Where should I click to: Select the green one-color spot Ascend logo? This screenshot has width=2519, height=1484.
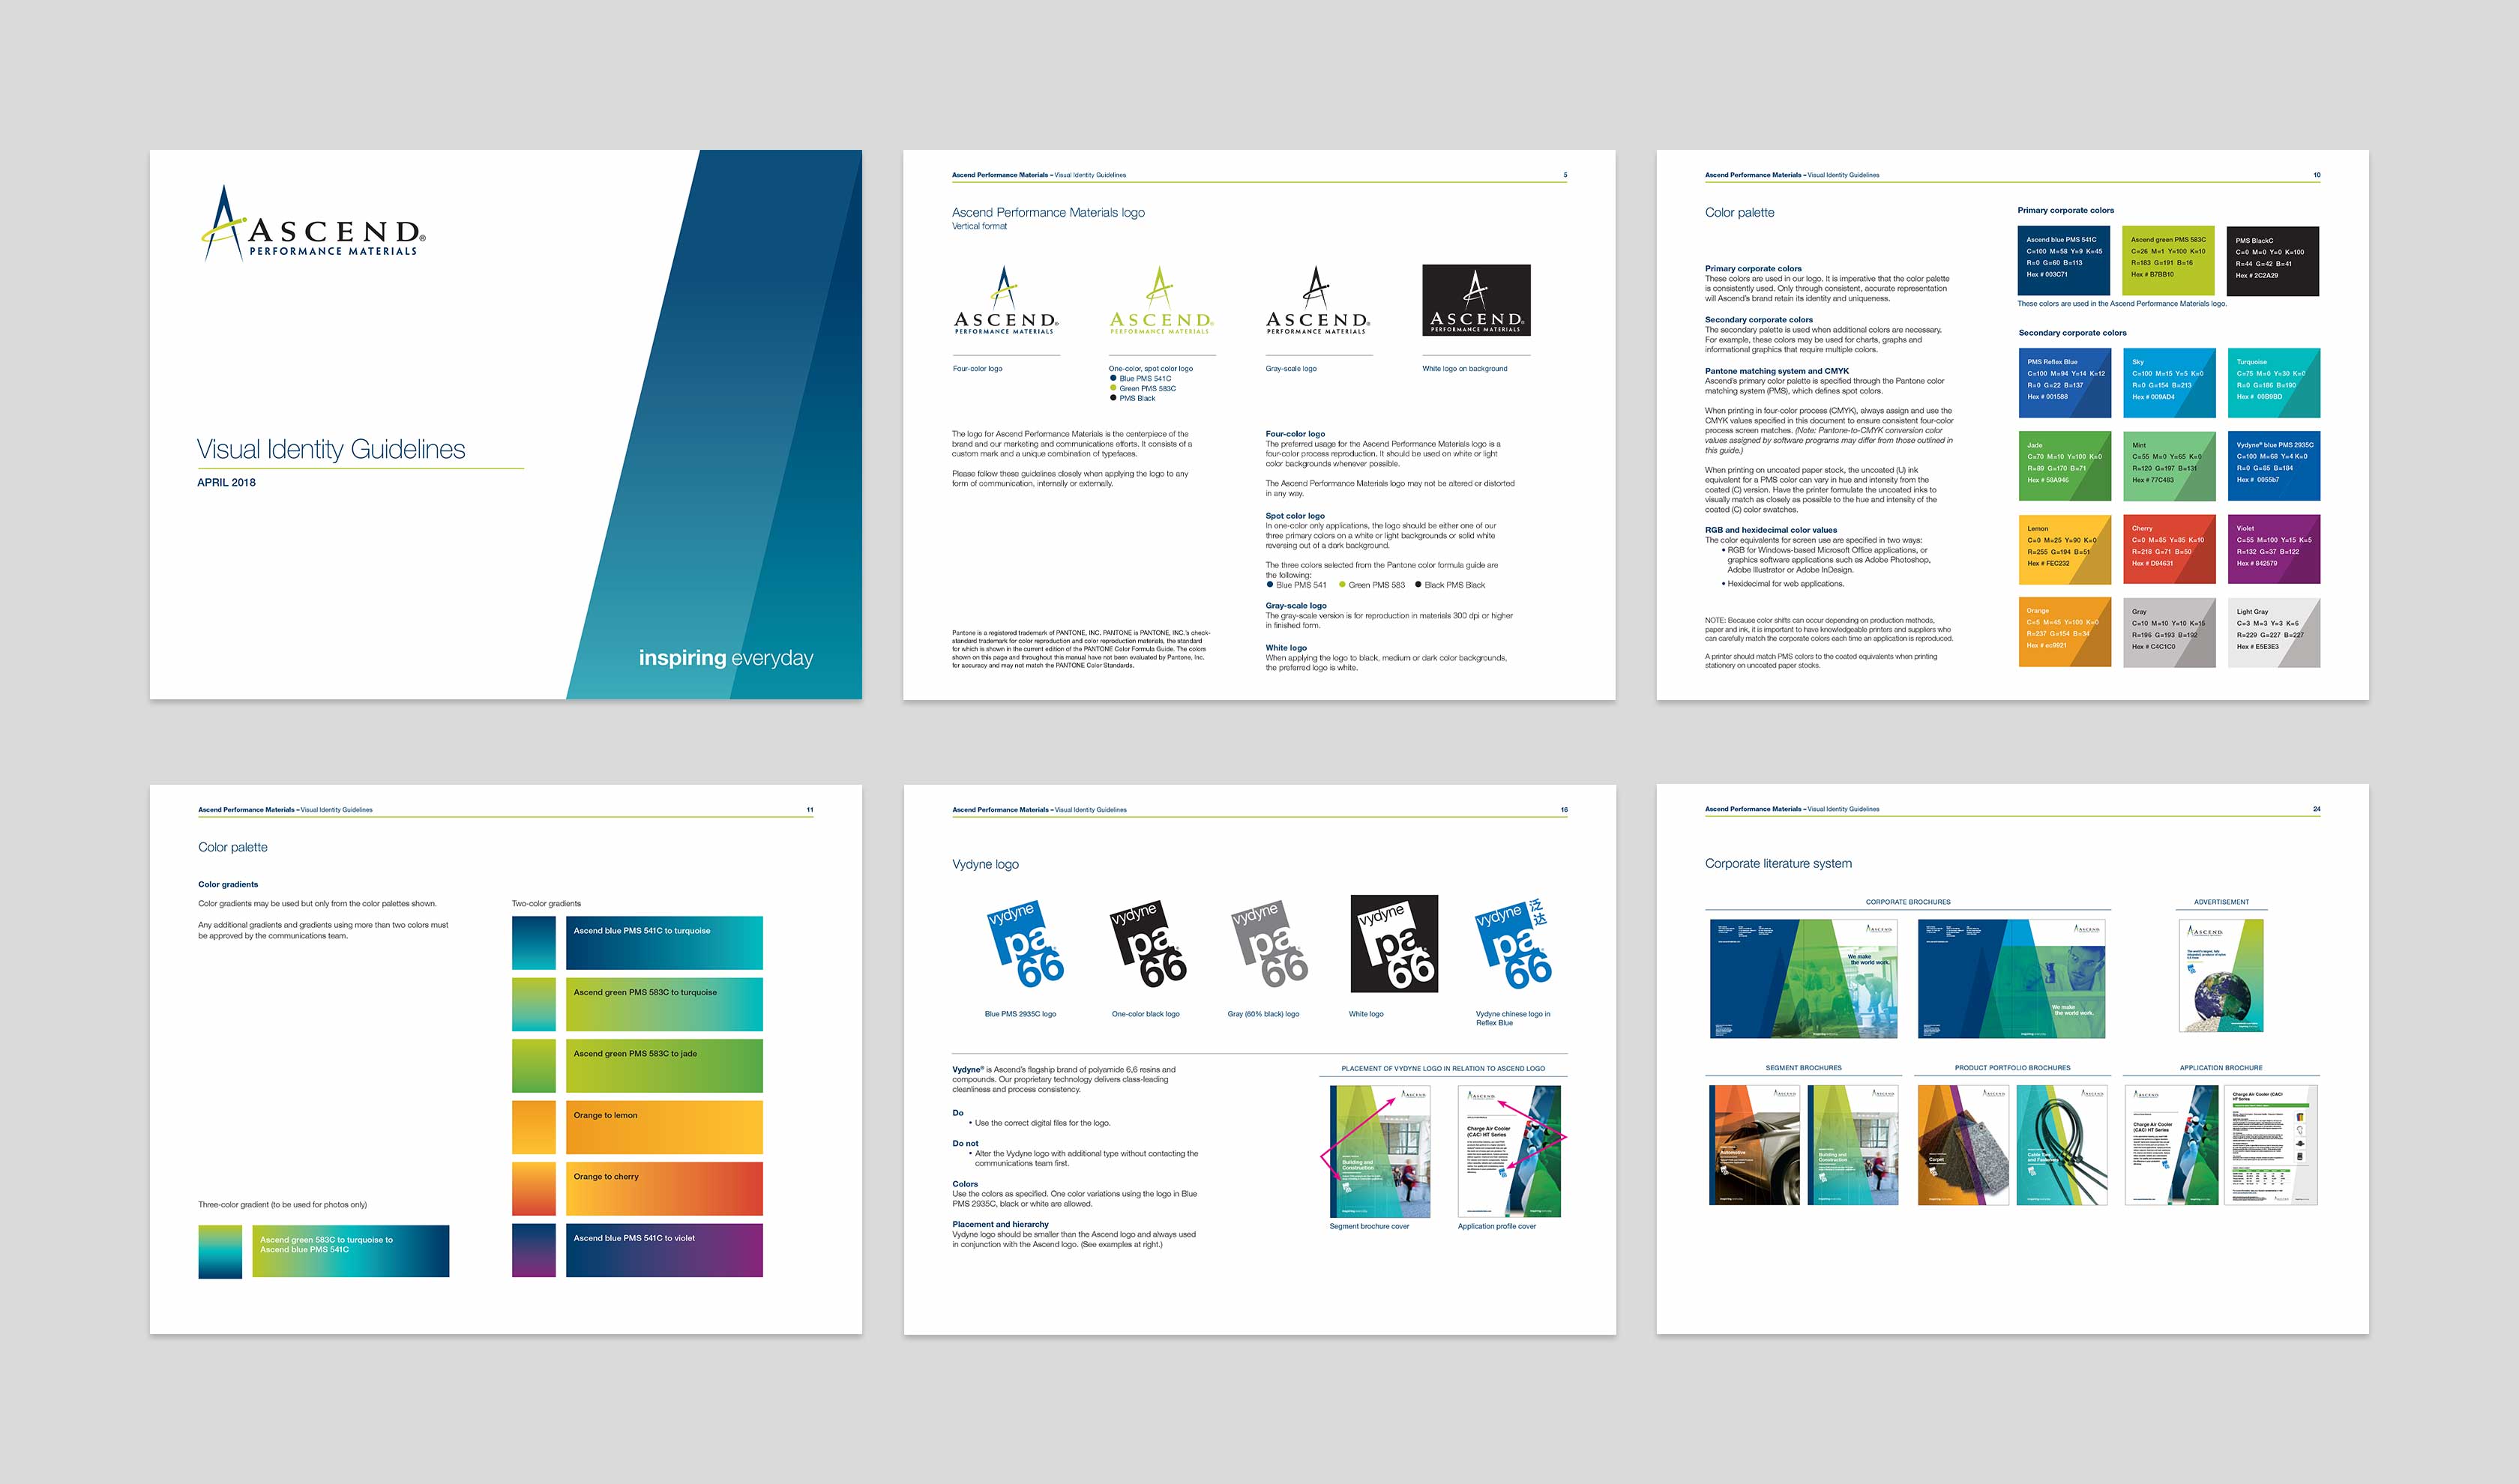click(x=1161, y=300)
